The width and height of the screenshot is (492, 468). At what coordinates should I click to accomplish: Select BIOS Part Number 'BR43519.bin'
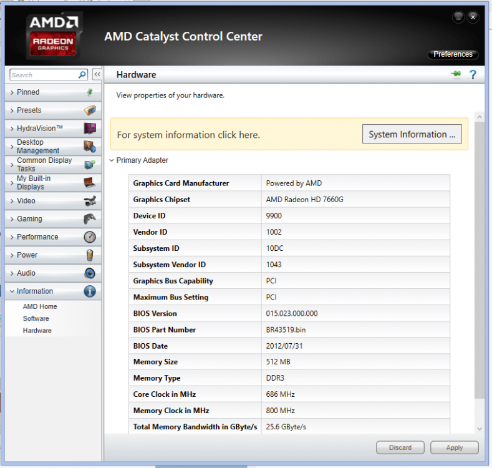click(286, 330)
